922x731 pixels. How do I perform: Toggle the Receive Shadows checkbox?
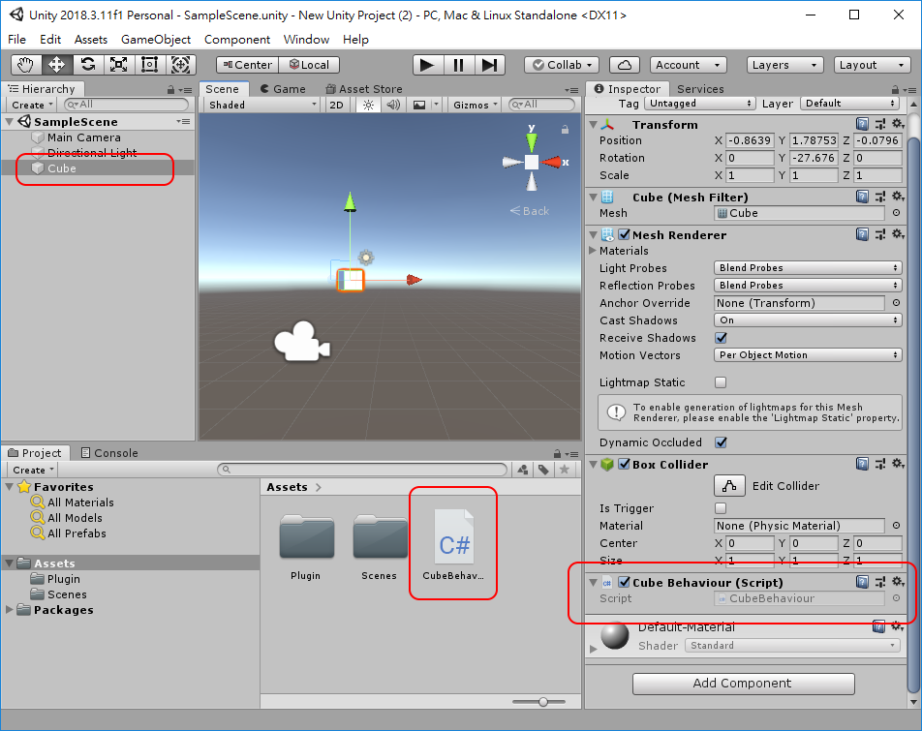[721, 338]
